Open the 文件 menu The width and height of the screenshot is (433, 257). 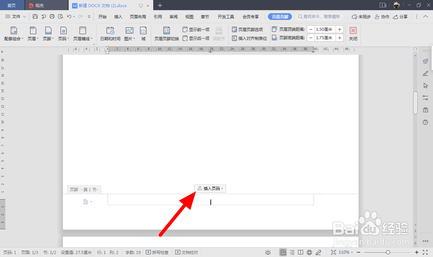click(x=16, y=17)
